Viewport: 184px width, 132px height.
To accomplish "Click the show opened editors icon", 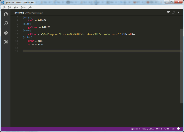I will click(173, 13).
